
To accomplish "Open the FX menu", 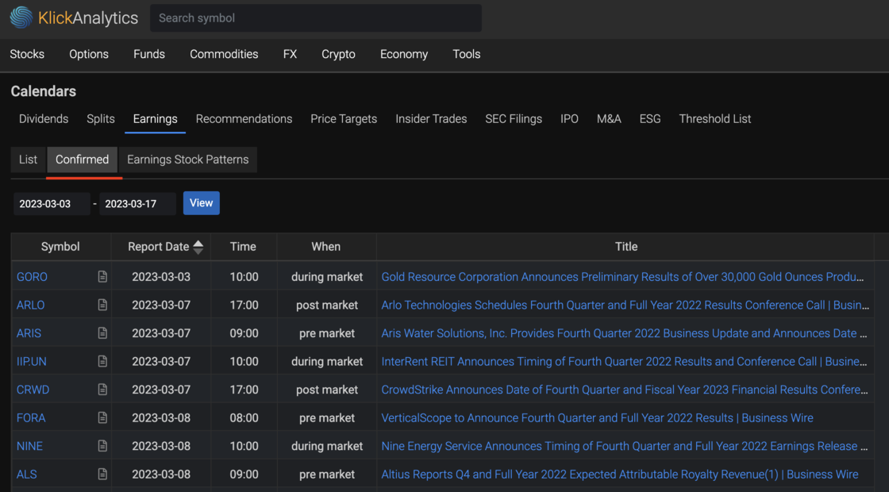I will click(290, 55).
